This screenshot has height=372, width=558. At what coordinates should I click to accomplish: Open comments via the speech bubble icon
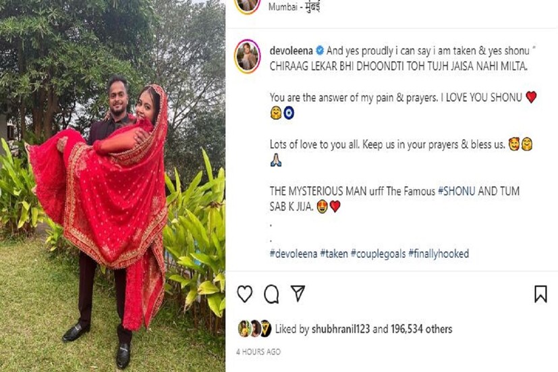pyautogui.click(x=271, y=294)
